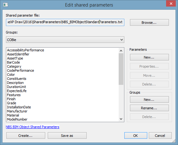Select the ExpectedLife parameter in list
Image resolution: width=178 pixels, height=145 pixels.
pyautogui.click(x=17, y=91)
